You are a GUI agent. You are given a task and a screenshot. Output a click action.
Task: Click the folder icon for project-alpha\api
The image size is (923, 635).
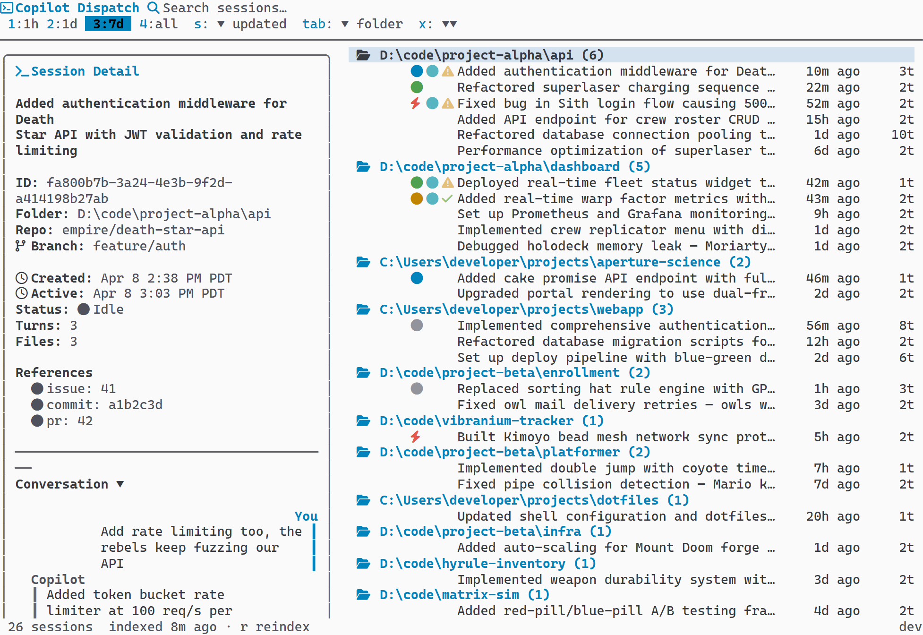tap(363, 55)
